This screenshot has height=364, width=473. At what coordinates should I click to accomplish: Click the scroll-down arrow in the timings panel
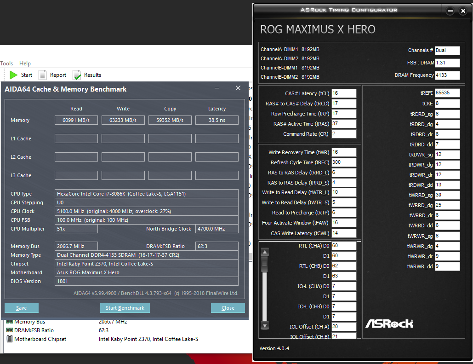pos(264,326)
